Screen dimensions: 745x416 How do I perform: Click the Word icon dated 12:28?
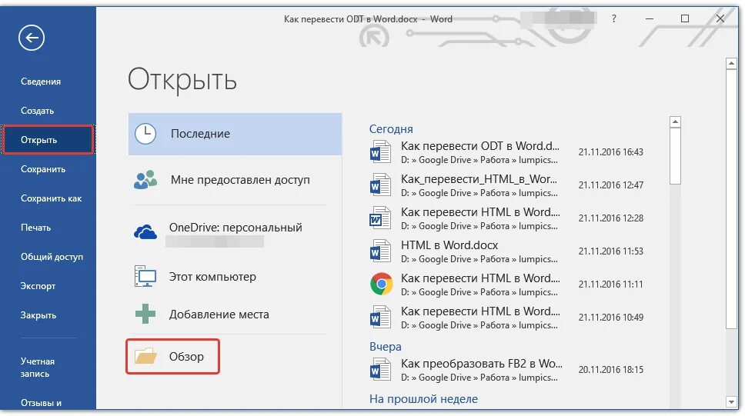coord(380,218)
